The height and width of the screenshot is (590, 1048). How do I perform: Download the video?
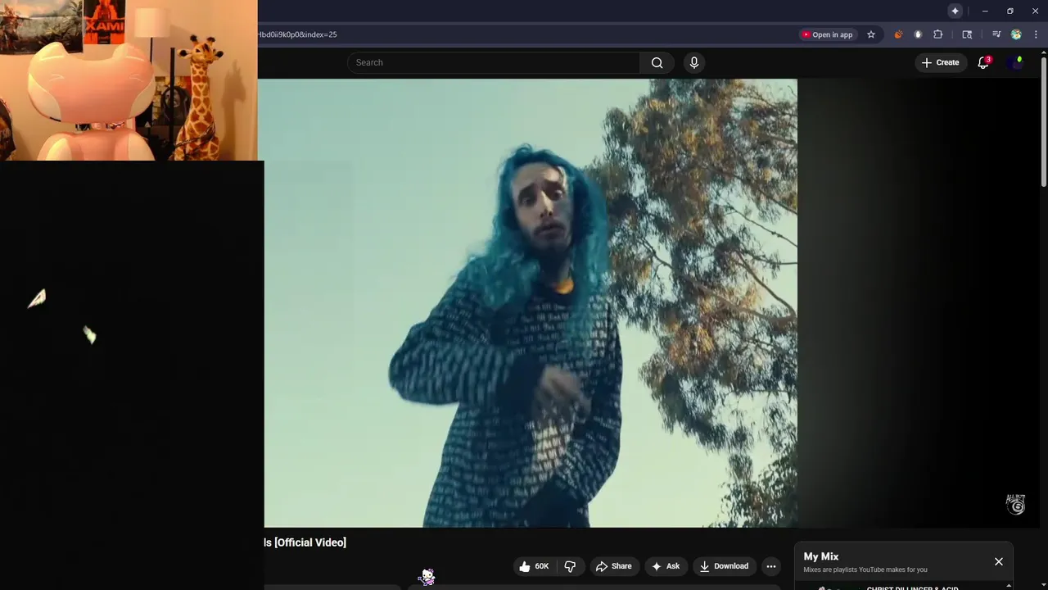pyautogui.click(x=724, y=566)
